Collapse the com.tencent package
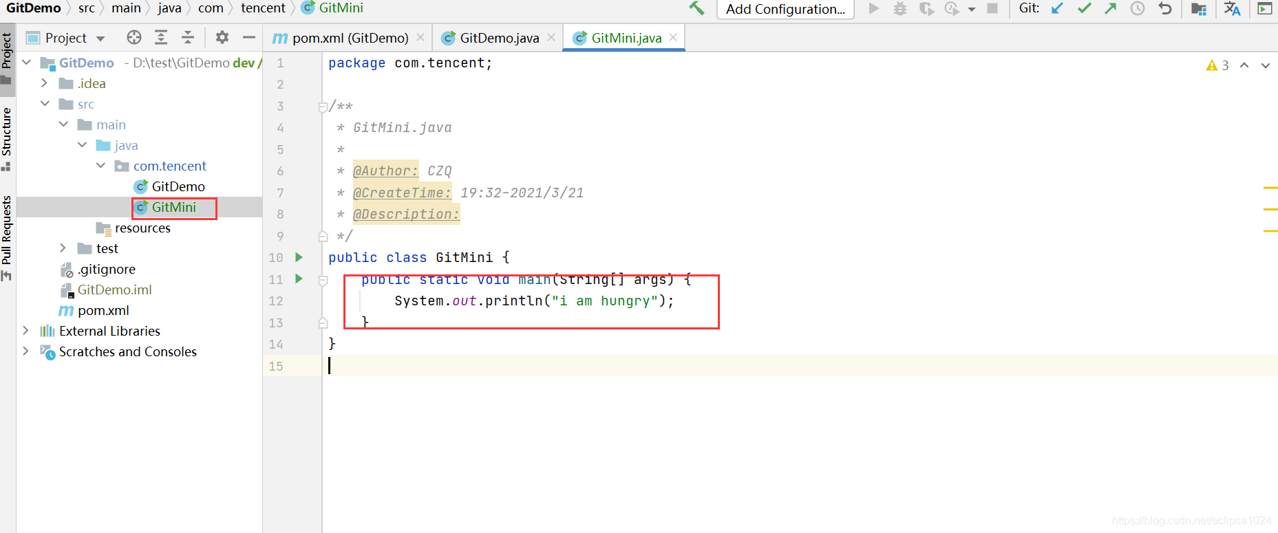The image size is (1278, 533). (100, 166)
